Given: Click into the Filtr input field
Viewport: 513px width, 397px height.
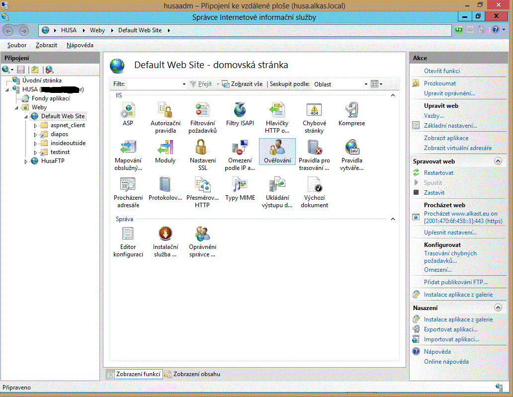Looking at the screenshot, I should (x=154, y=84).
